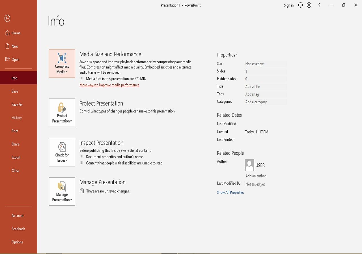Screen dimensions: 362x254
Task: Click the frown face feedback icon
Action: [x=309, y=5]
